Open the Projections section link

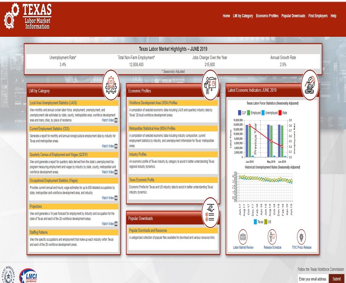point(36,207)
